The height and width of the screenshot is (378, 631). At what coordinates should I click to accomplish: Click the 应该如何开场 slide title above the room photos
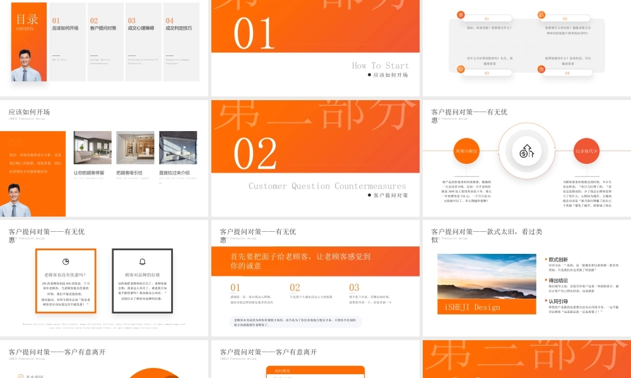pyautogui.click(x=29, y=112)
